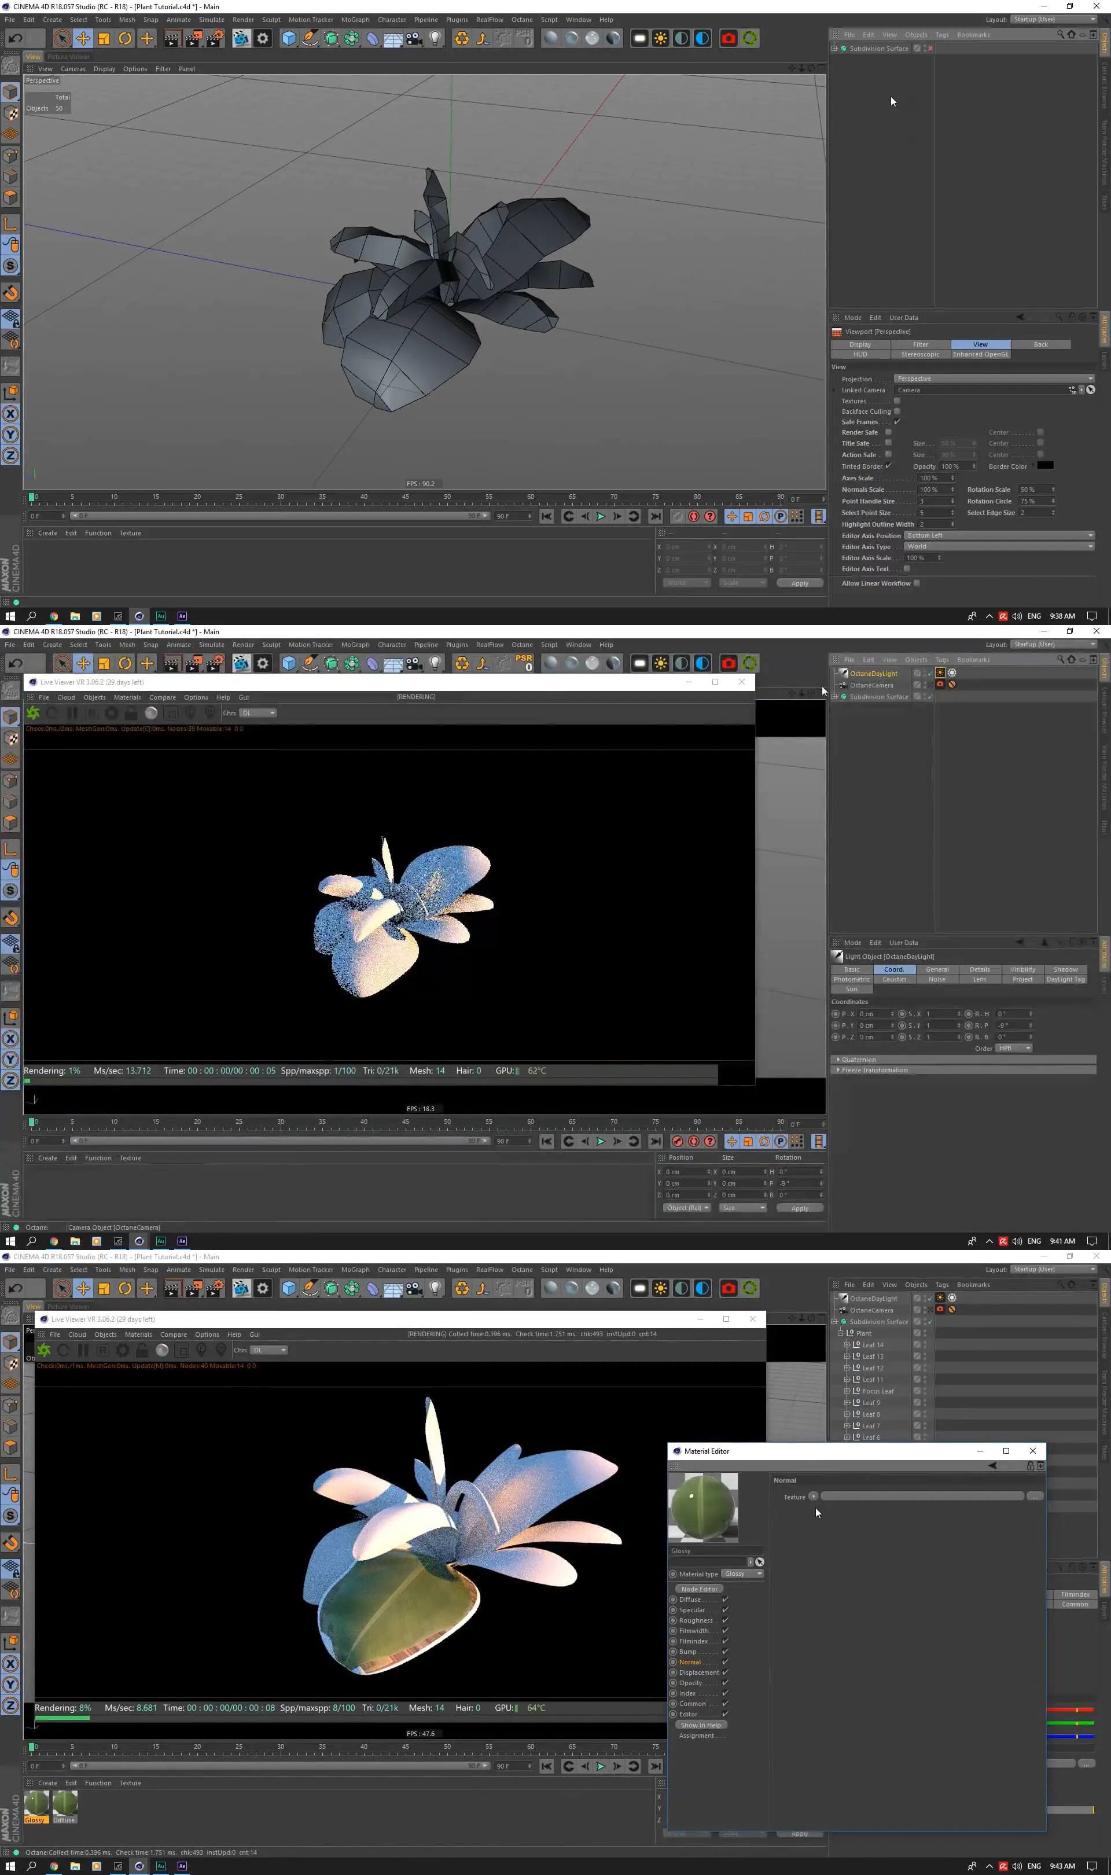
Task: Click the Show in Help button
Action: coord(701,1725)
